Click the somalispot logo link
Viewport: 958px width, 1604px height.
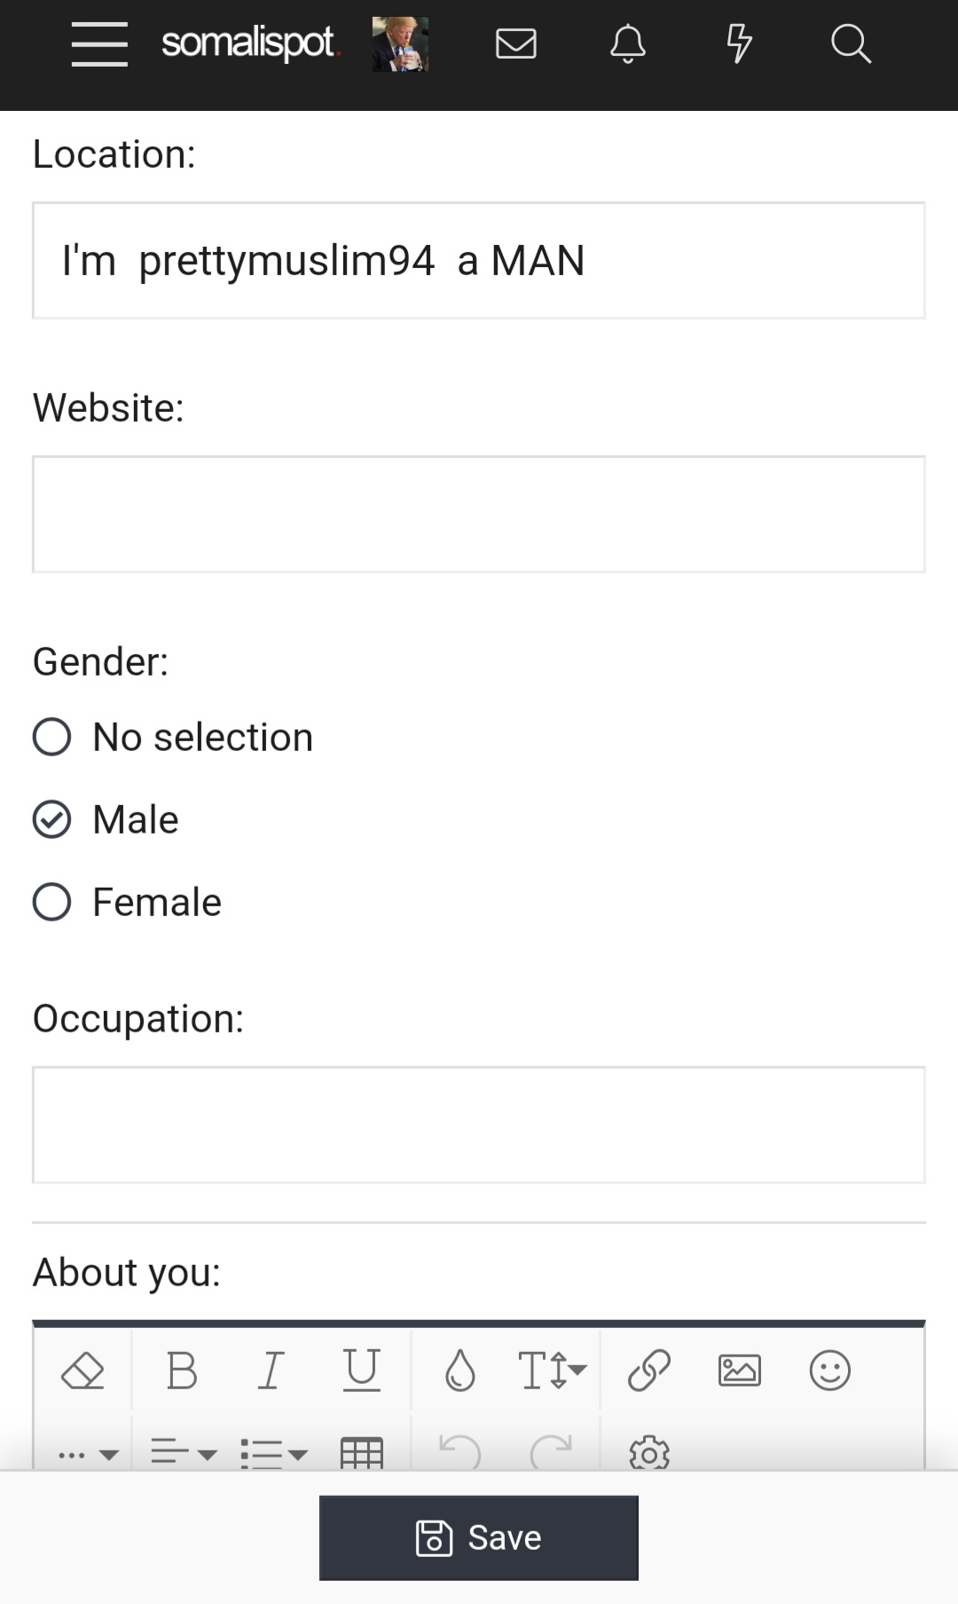coord(250,43)
